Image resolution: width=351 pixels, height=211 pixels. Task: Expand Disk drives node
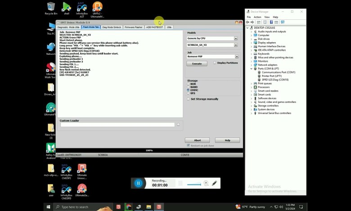251,39
